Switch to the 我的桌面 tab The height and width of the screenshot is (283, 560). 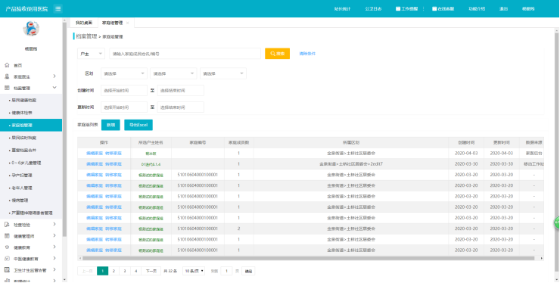coord(84,23)
